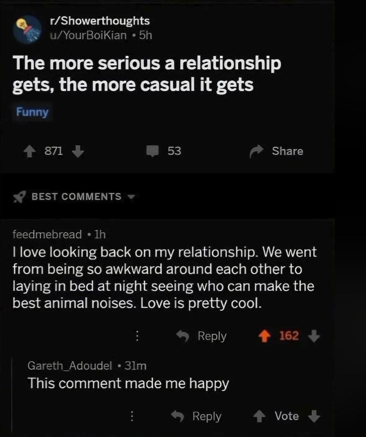View Gareth_Adoudel's user profile
The image size is (366, 437).
[x=70, y=366]
